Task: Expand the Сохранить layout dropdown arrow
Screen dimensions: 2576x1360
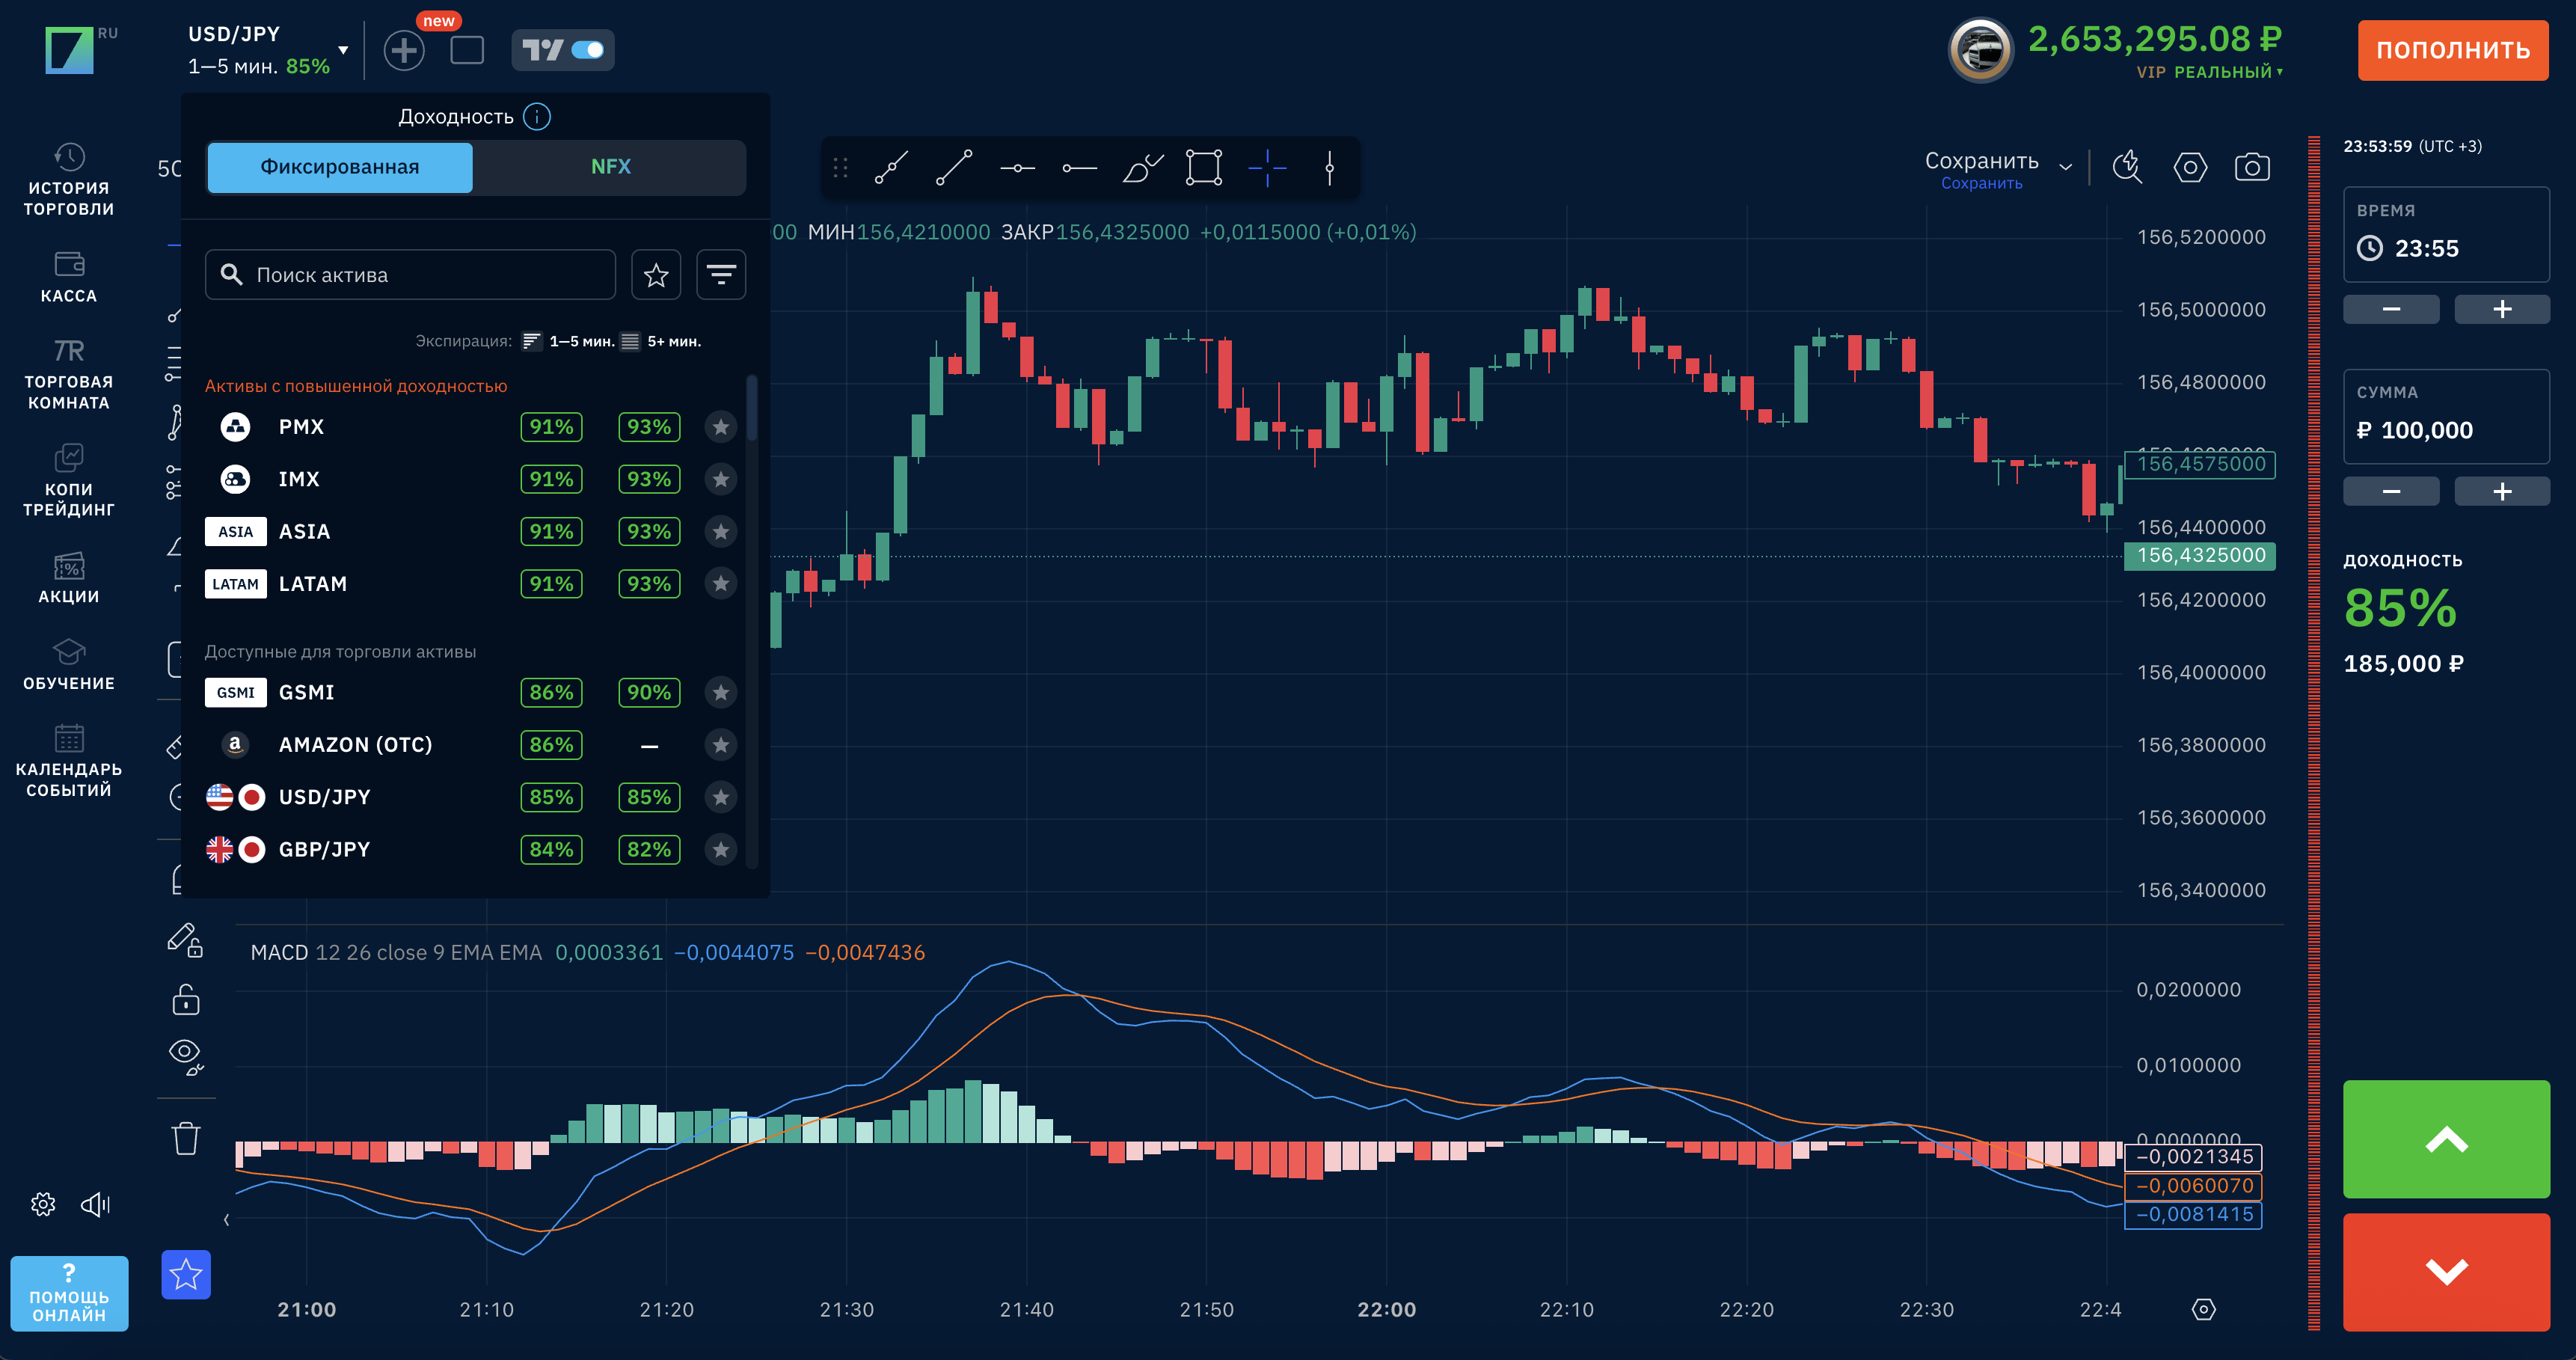Action: point(2065,167)
